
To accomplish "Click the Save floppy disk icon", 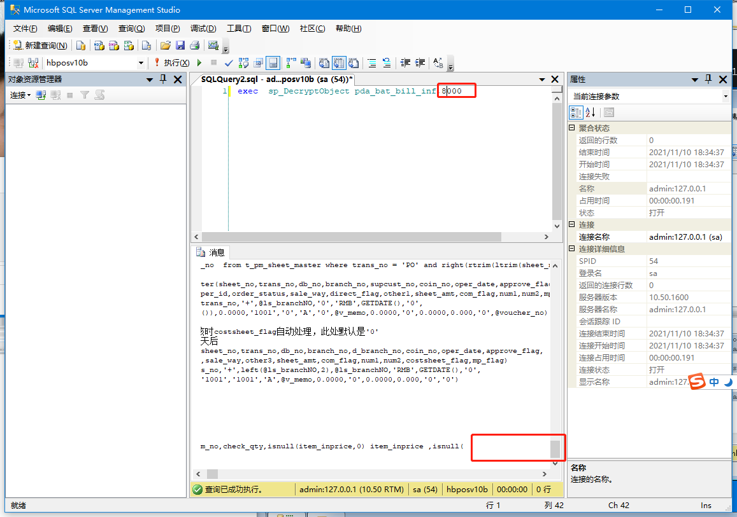I will [x=180, y=45].
